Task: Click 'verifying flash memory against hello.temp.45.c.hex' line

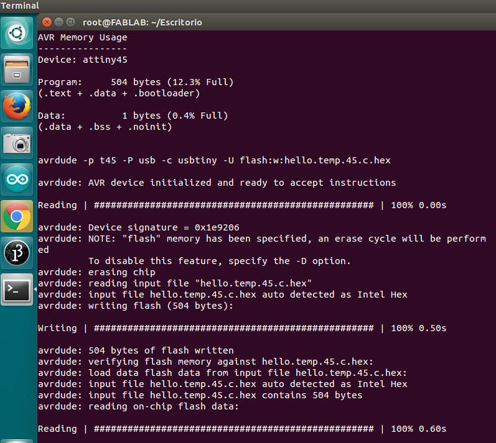Action: 205,362
